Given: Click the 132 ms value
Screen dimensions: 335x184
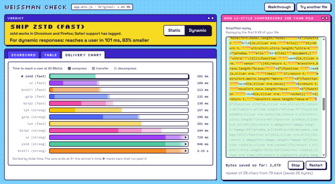Looking at the screenshot, I should [x=203, y=97].
